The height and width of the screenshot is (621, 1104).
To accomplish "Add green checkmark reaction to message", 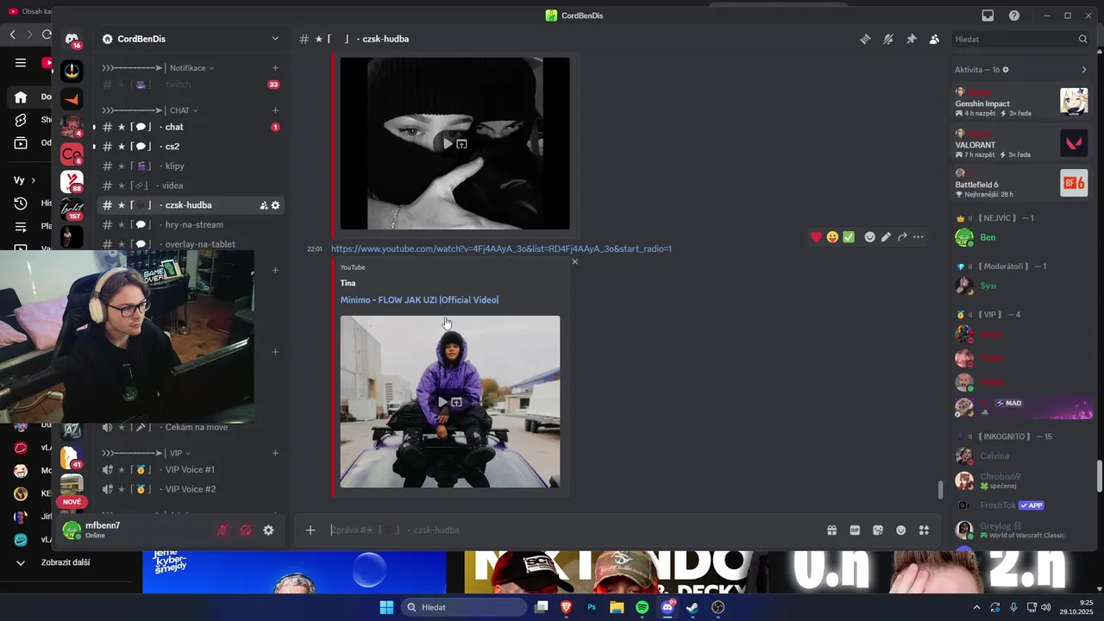I will tap(849, 236).
